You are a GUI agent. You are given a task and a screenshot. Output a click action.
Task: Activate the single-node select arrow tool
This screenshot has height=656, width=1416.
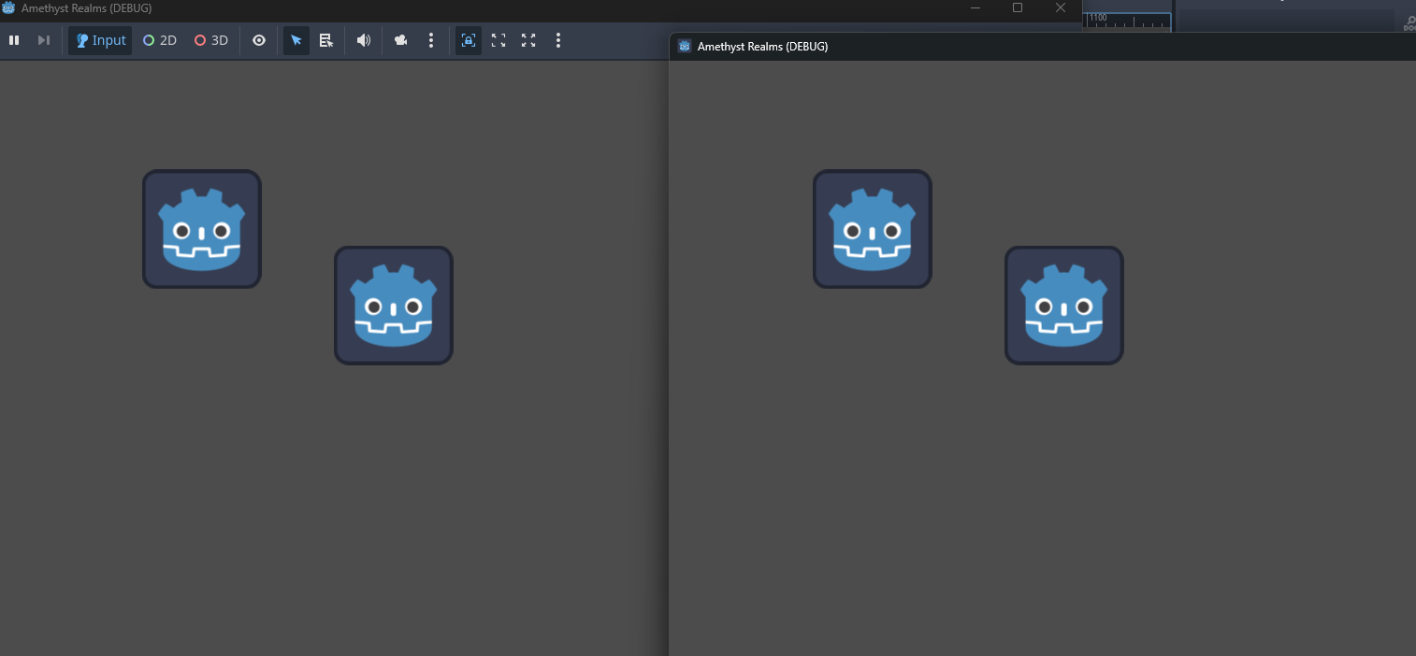coord(296,40)
